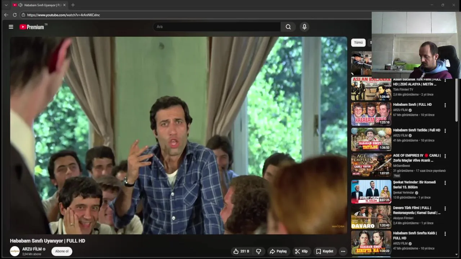Open options menu for Hababam Sınıfı Tatilde
The width and height of the screenshot is (461, 259).
[x=445, y=131]
